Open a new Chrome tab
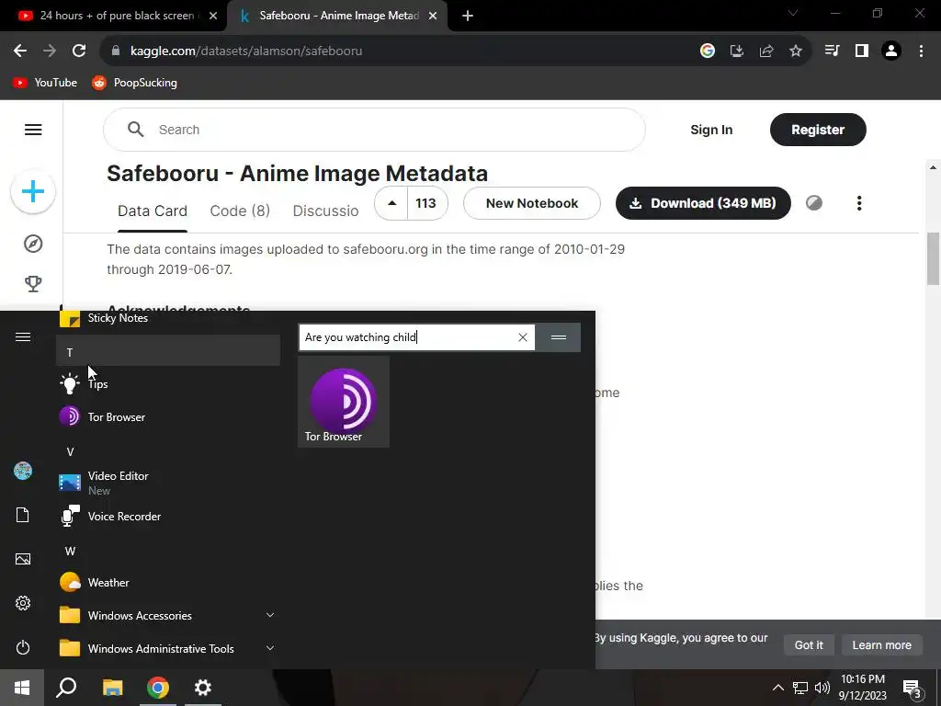This screenshot has height=706, width=941. click(x=468, y=17)
